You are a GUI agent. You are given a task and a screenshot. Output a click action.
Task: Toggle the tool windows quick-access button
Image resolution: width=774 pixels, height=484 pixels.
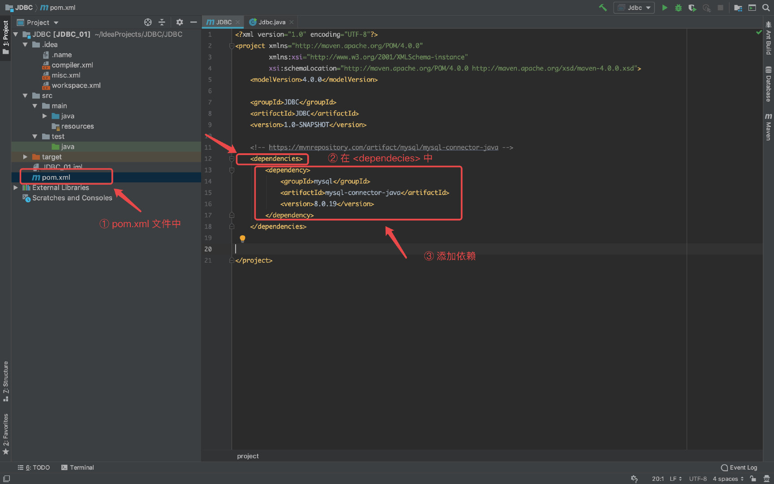coord(6,479)
